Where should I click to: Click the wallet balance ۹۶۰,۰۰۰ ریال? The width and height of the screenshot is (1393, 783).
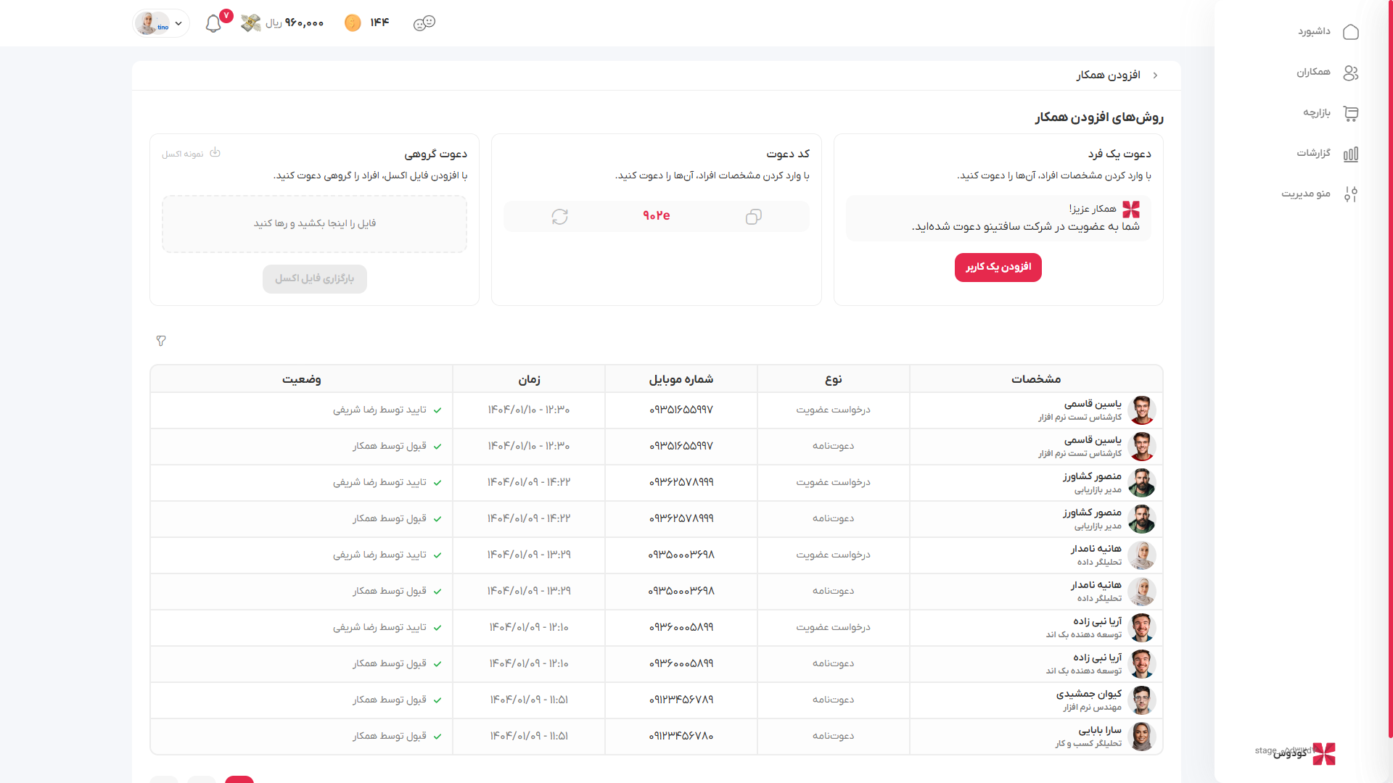(x=295, y=23)
